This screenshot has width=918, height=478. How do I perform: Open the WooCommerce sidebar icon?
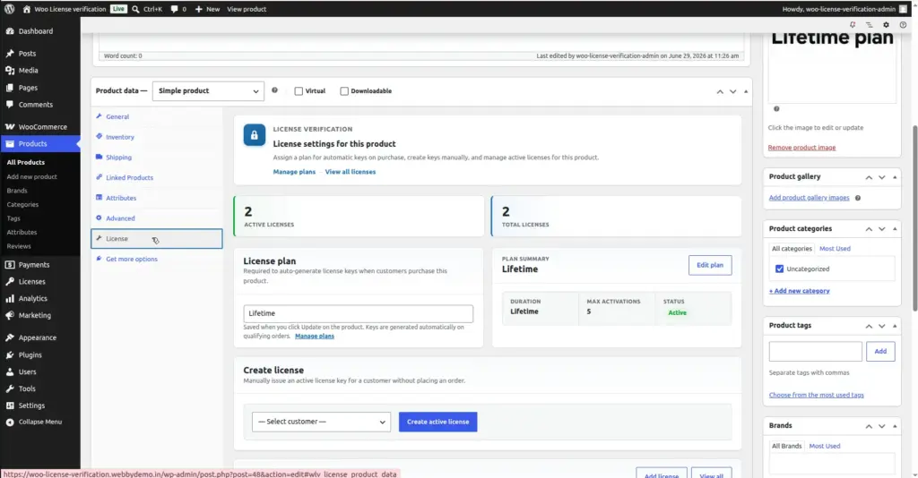[x=10, y=126]
